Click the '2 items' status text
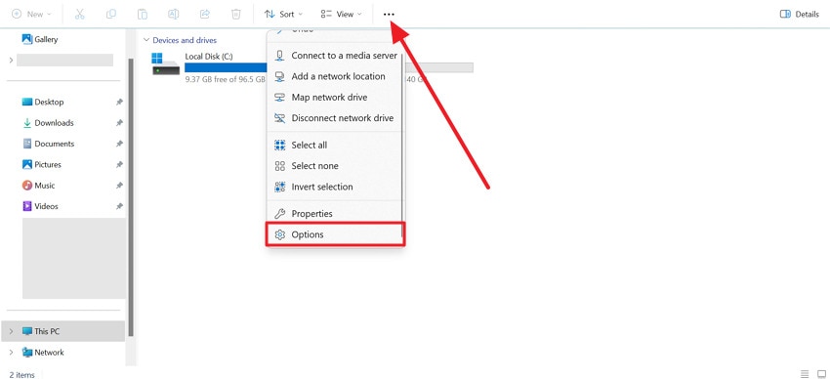830x379 pixels. pyautogui.click(x=22, y=375)
